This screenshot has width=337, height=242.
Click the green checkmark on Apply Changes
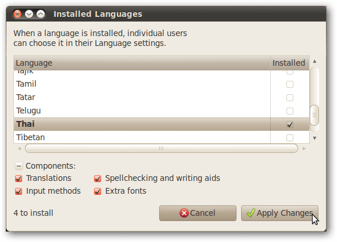(251, 213)
